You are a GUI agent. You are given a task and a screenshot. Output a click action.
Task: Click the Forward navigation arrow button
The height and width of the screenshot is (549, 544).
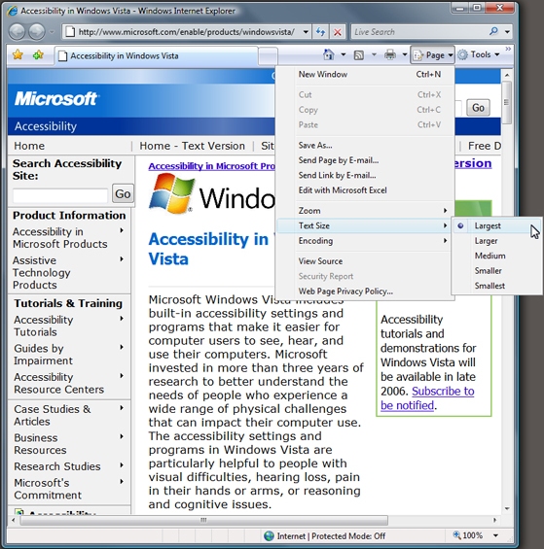[x=37, y=32]
